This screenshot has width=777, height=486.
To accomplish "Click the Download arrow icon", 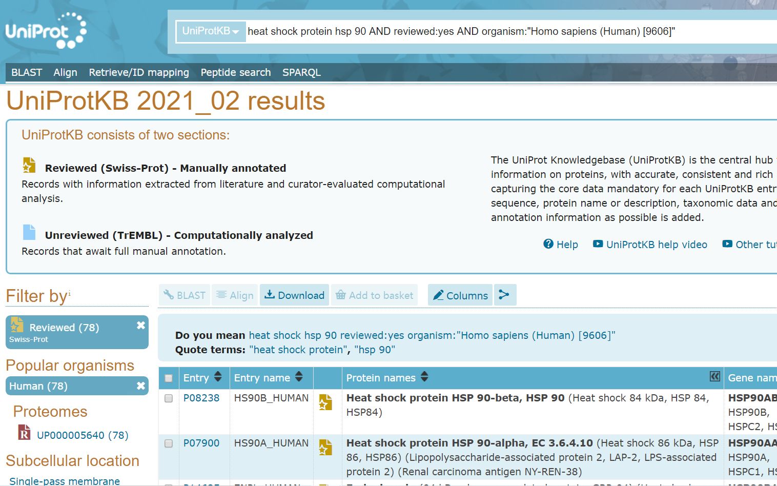I will pyautogui.click(x=270, y=295).
